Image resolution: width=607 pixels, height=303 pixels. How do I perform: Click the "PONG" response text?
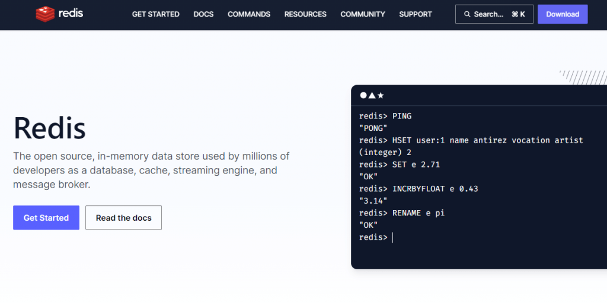pyautogui.click(x=373, y=128)
